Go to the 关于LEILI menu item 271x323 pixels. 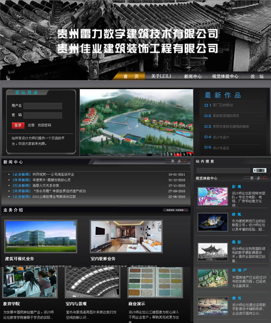click(x=161, y=76)
